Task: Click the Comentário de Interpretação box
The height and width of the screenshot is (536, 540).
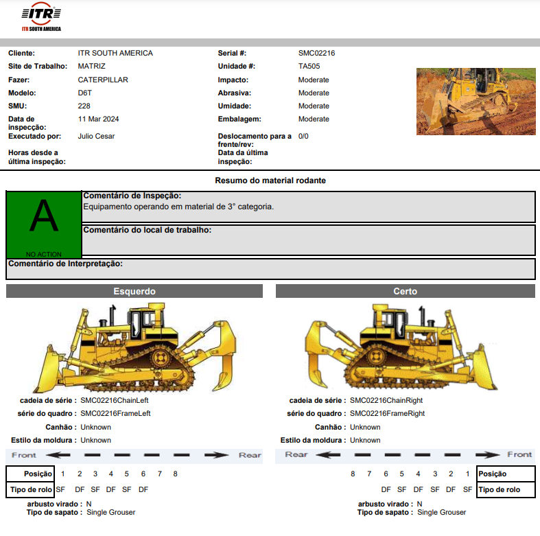Action: coord(271,269)
